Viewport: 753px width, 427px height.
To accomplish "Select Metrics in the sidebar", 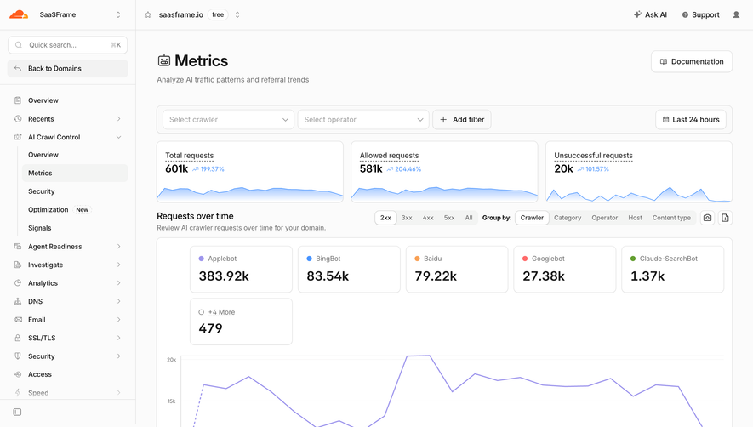I will coord(75,173).
